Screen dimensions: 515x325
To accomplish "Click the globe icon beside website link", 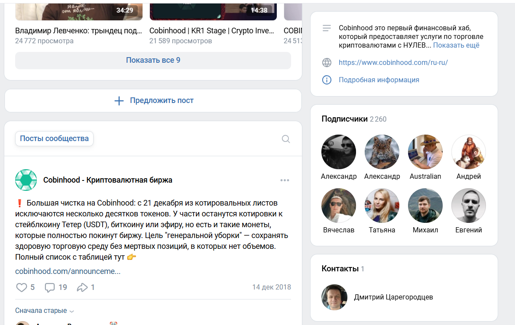I will click(327, 62).
